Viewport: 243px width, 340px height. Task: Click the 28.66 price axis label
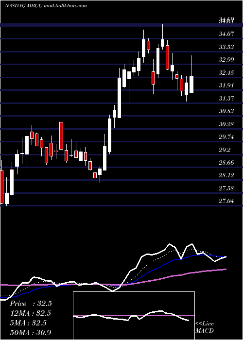pos(226,163)
